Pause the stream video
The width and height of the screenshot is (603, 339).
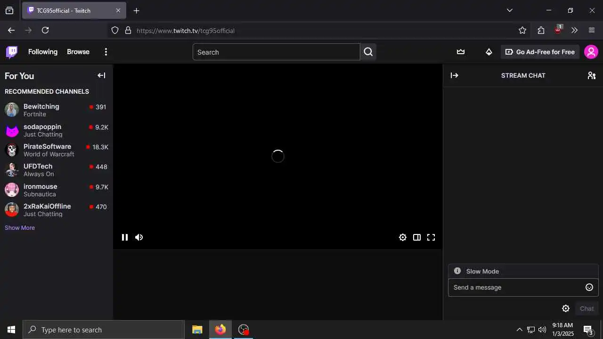125,237
